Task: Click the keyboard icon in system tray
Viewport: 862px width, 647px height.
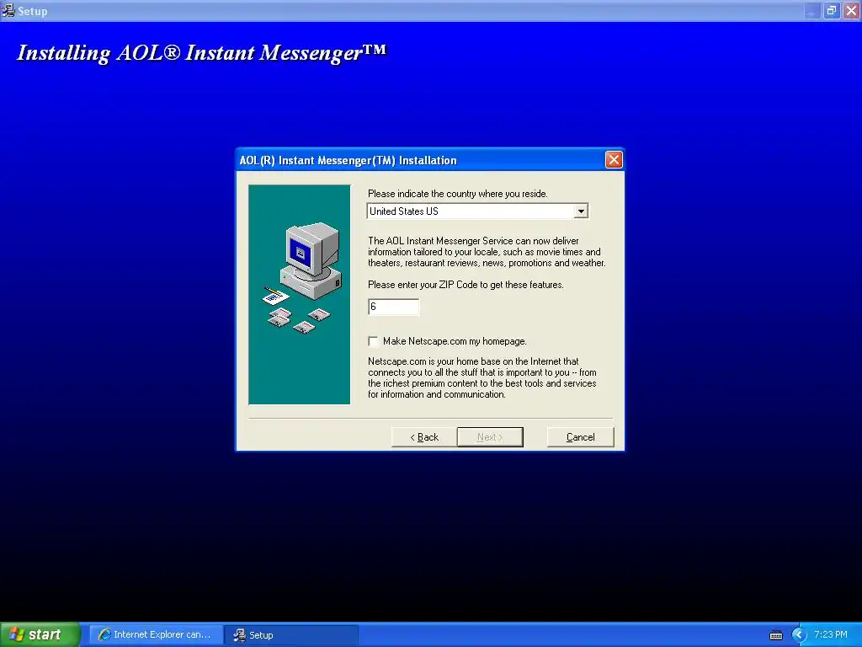Action: coord(775,635)
